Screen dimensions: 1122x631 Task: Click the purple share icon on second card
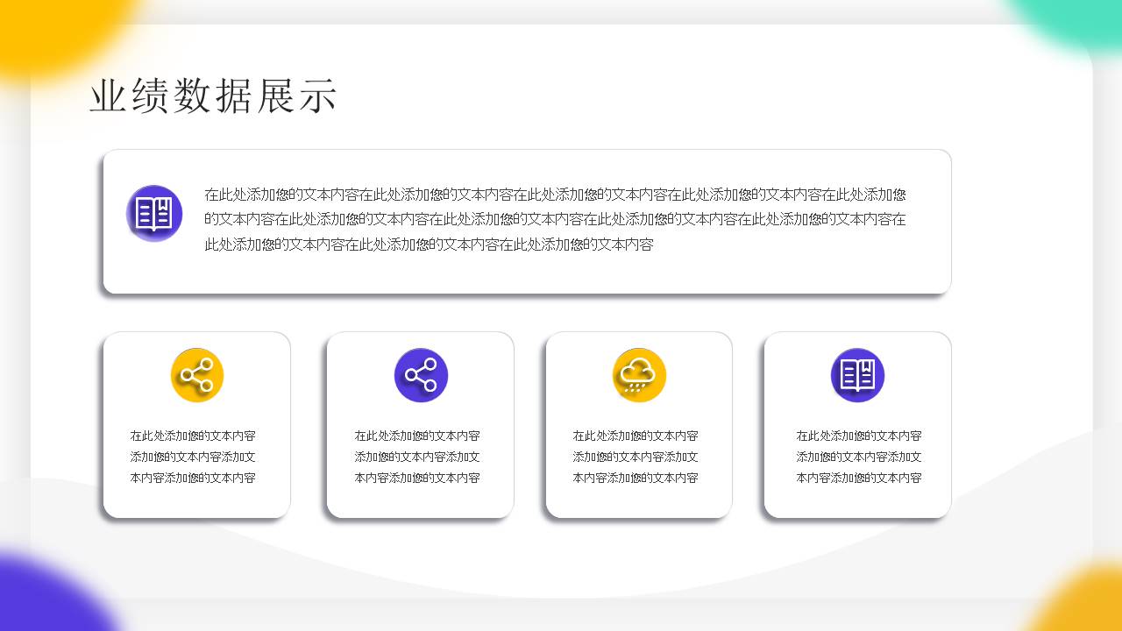pos(422,374)
